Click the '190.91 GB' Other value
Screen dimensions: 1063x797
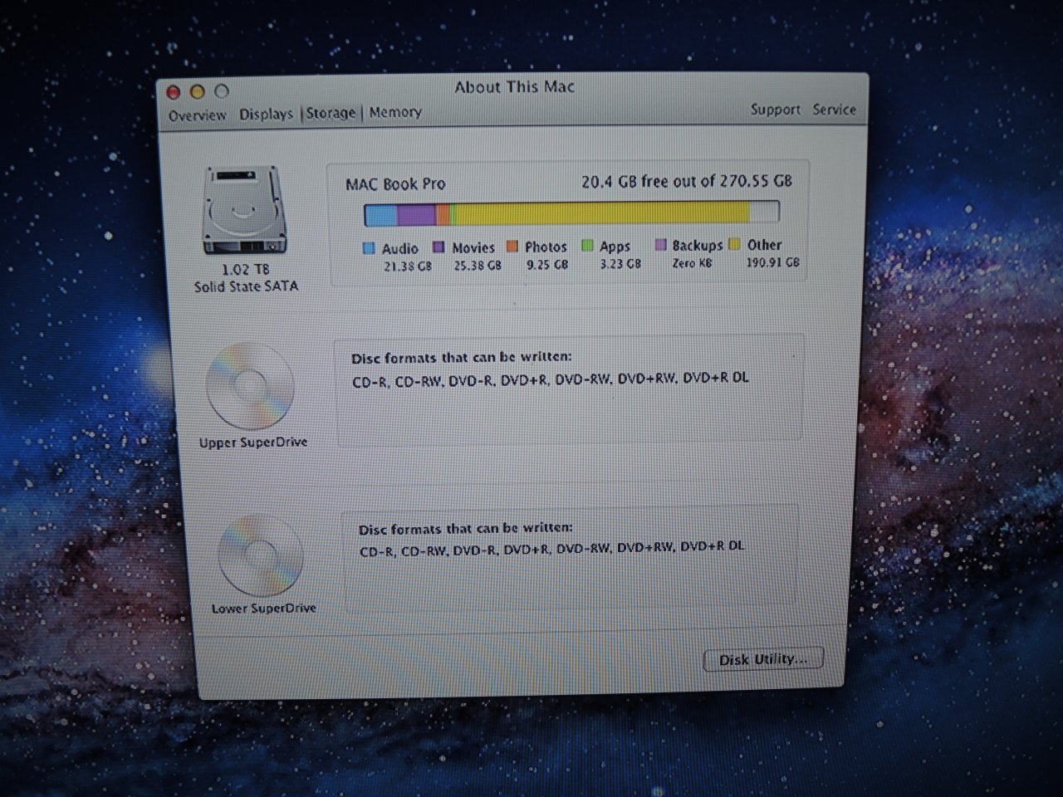point(772,262)
